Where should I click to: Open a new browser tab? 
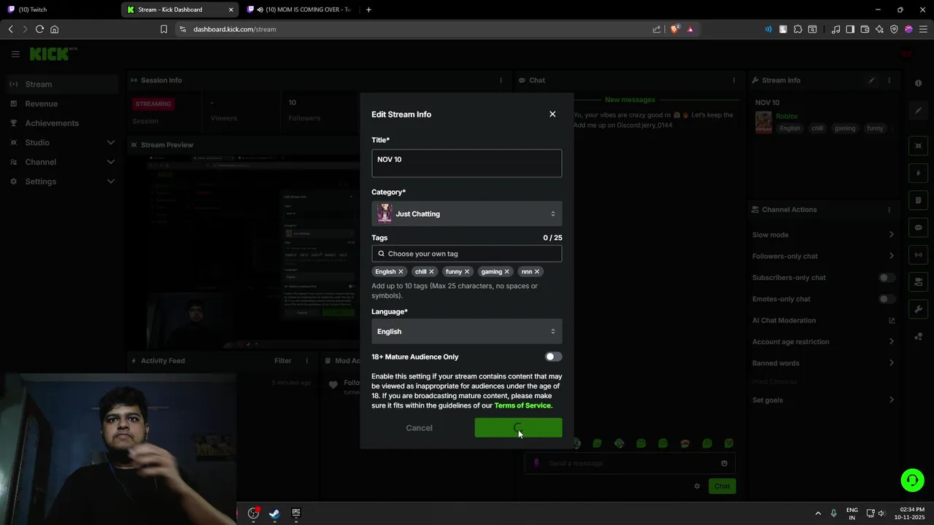[x=368, y=9]
